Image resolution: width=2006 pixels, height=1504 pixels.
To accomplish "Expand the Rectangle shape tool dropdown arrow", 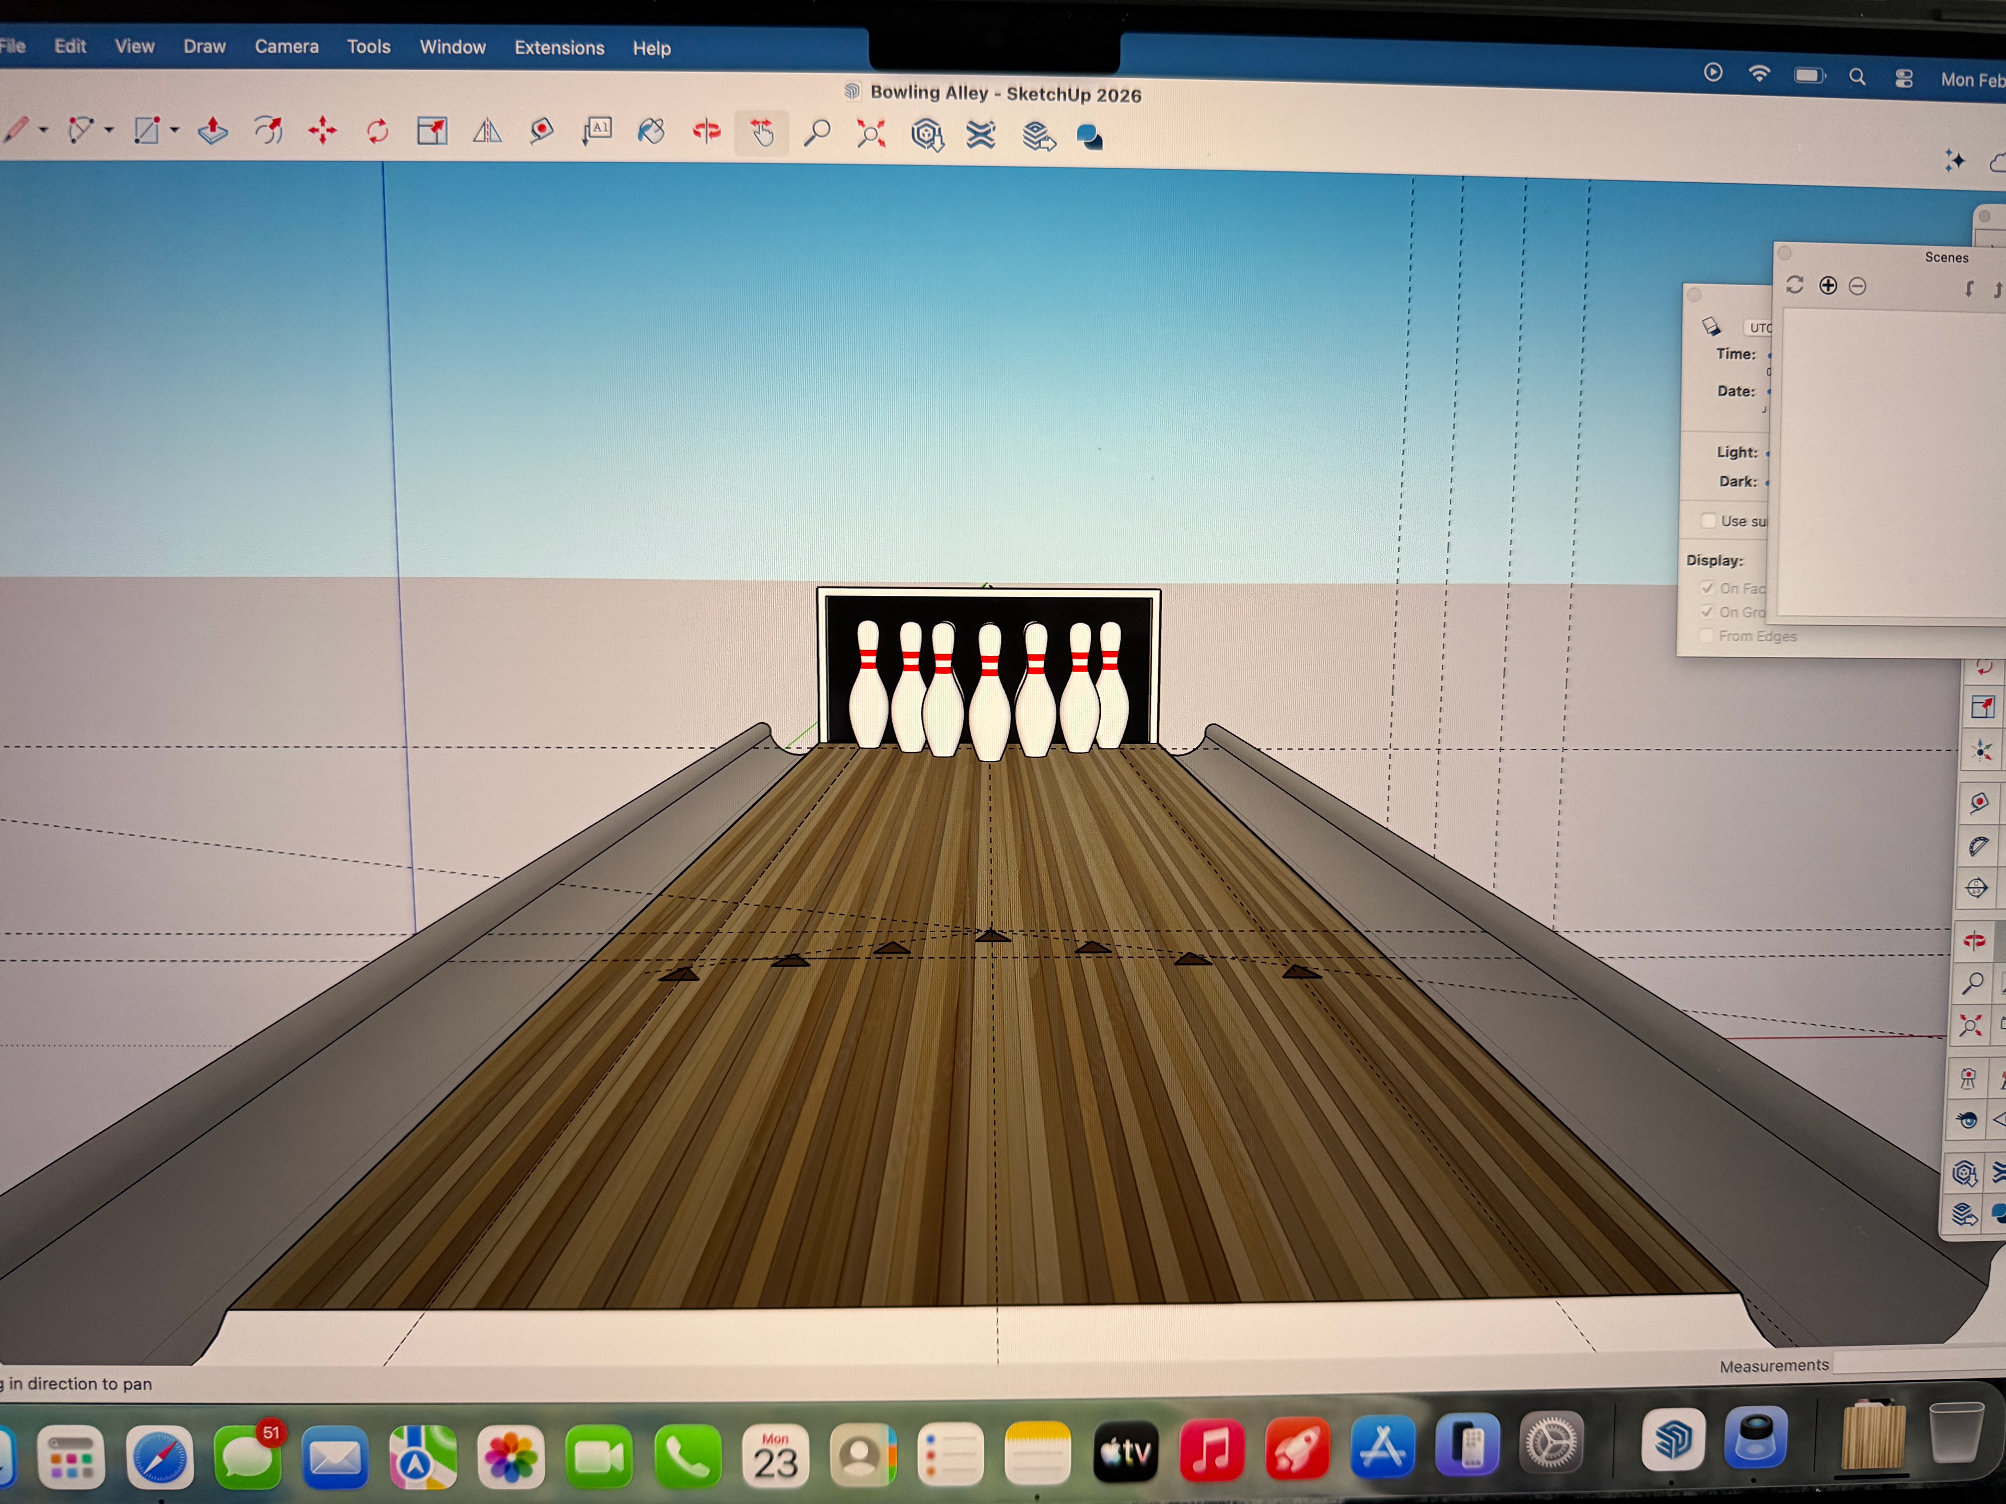I will [175, 130].
